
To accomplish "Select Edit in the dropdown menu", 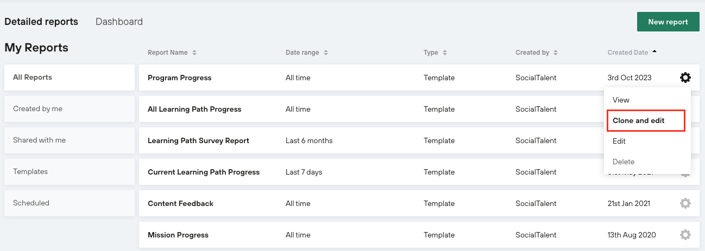I will 619,141.
